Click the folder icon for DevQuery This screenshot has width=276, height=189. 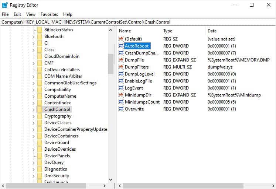pyautogui.click(x=40, y=162)
